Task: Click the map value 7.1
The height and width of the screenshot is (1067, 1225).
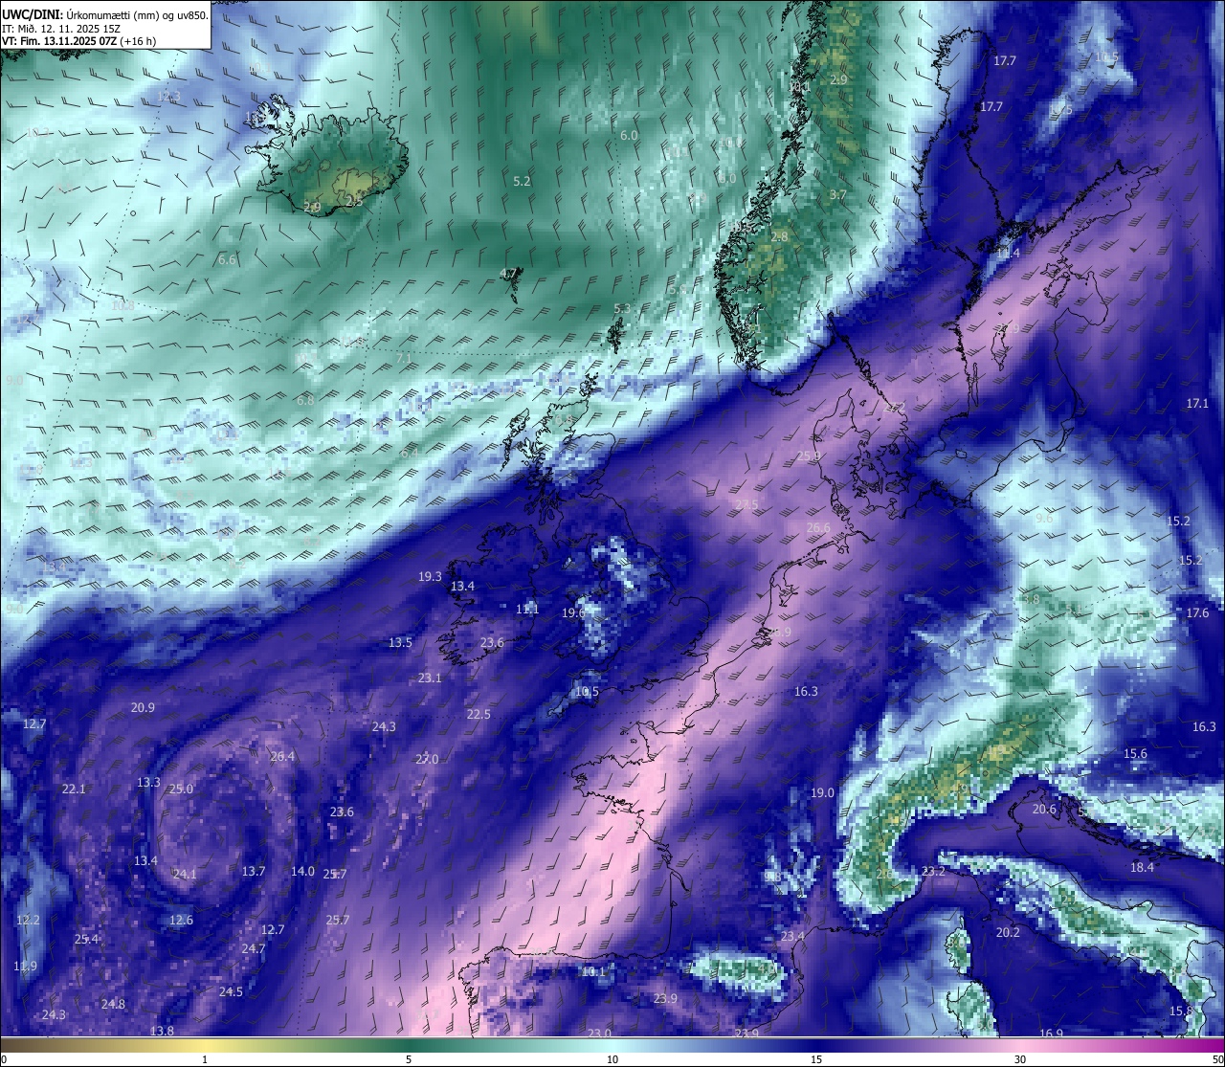Action: [403, 359]
